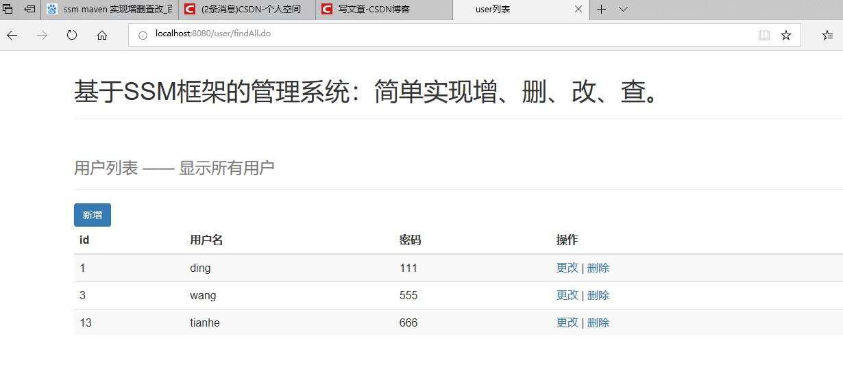Click 更改 for user wang
This screenshot has width=843, height=380.
tap(567, 295)
